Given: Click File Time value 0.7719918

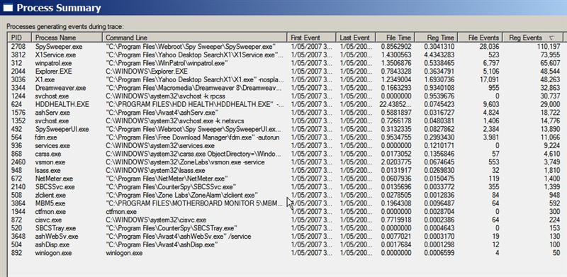Looking at the screenshot, I should tap(396, 220).
